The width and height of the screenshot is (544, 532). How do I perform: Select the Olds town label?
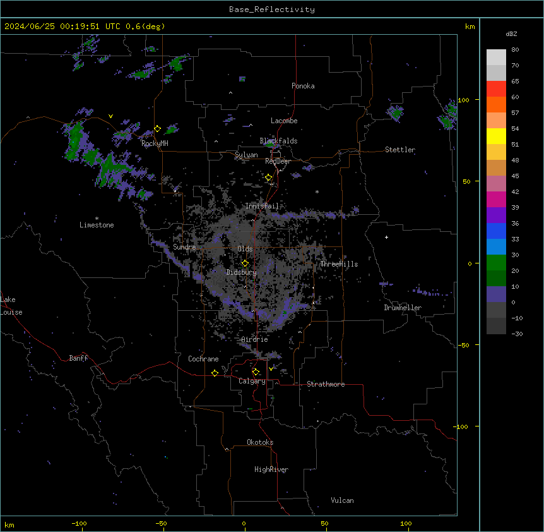click(245, 249)
